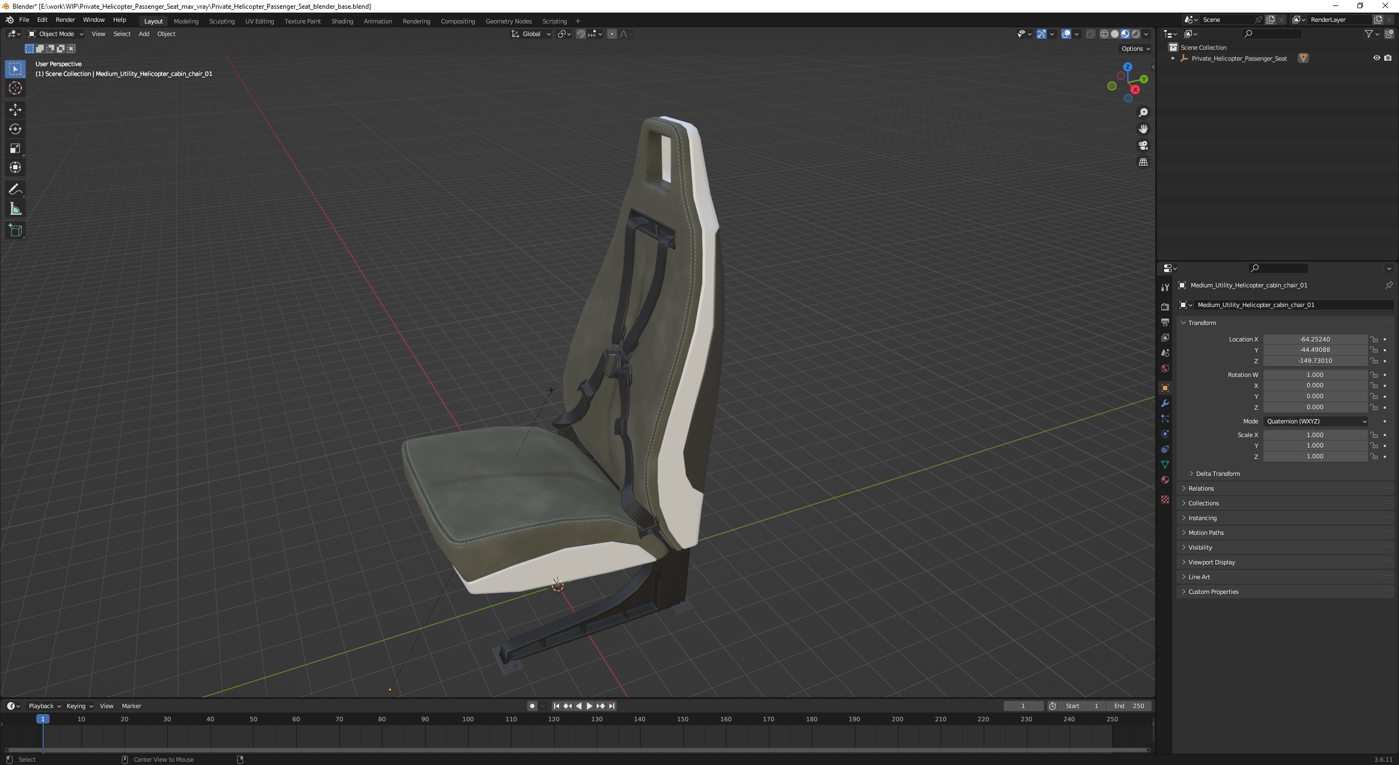Screen dimensions: 1399x765
Task: Toggle viewport overlays display
Action: point(1066,34)
